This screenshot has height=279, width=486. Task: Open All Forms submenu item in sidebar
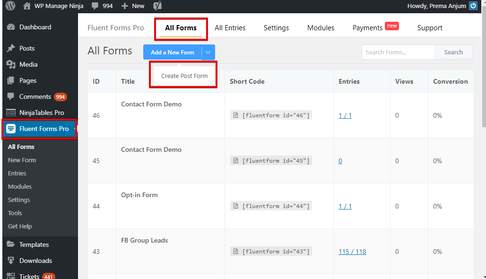(21, 147)
